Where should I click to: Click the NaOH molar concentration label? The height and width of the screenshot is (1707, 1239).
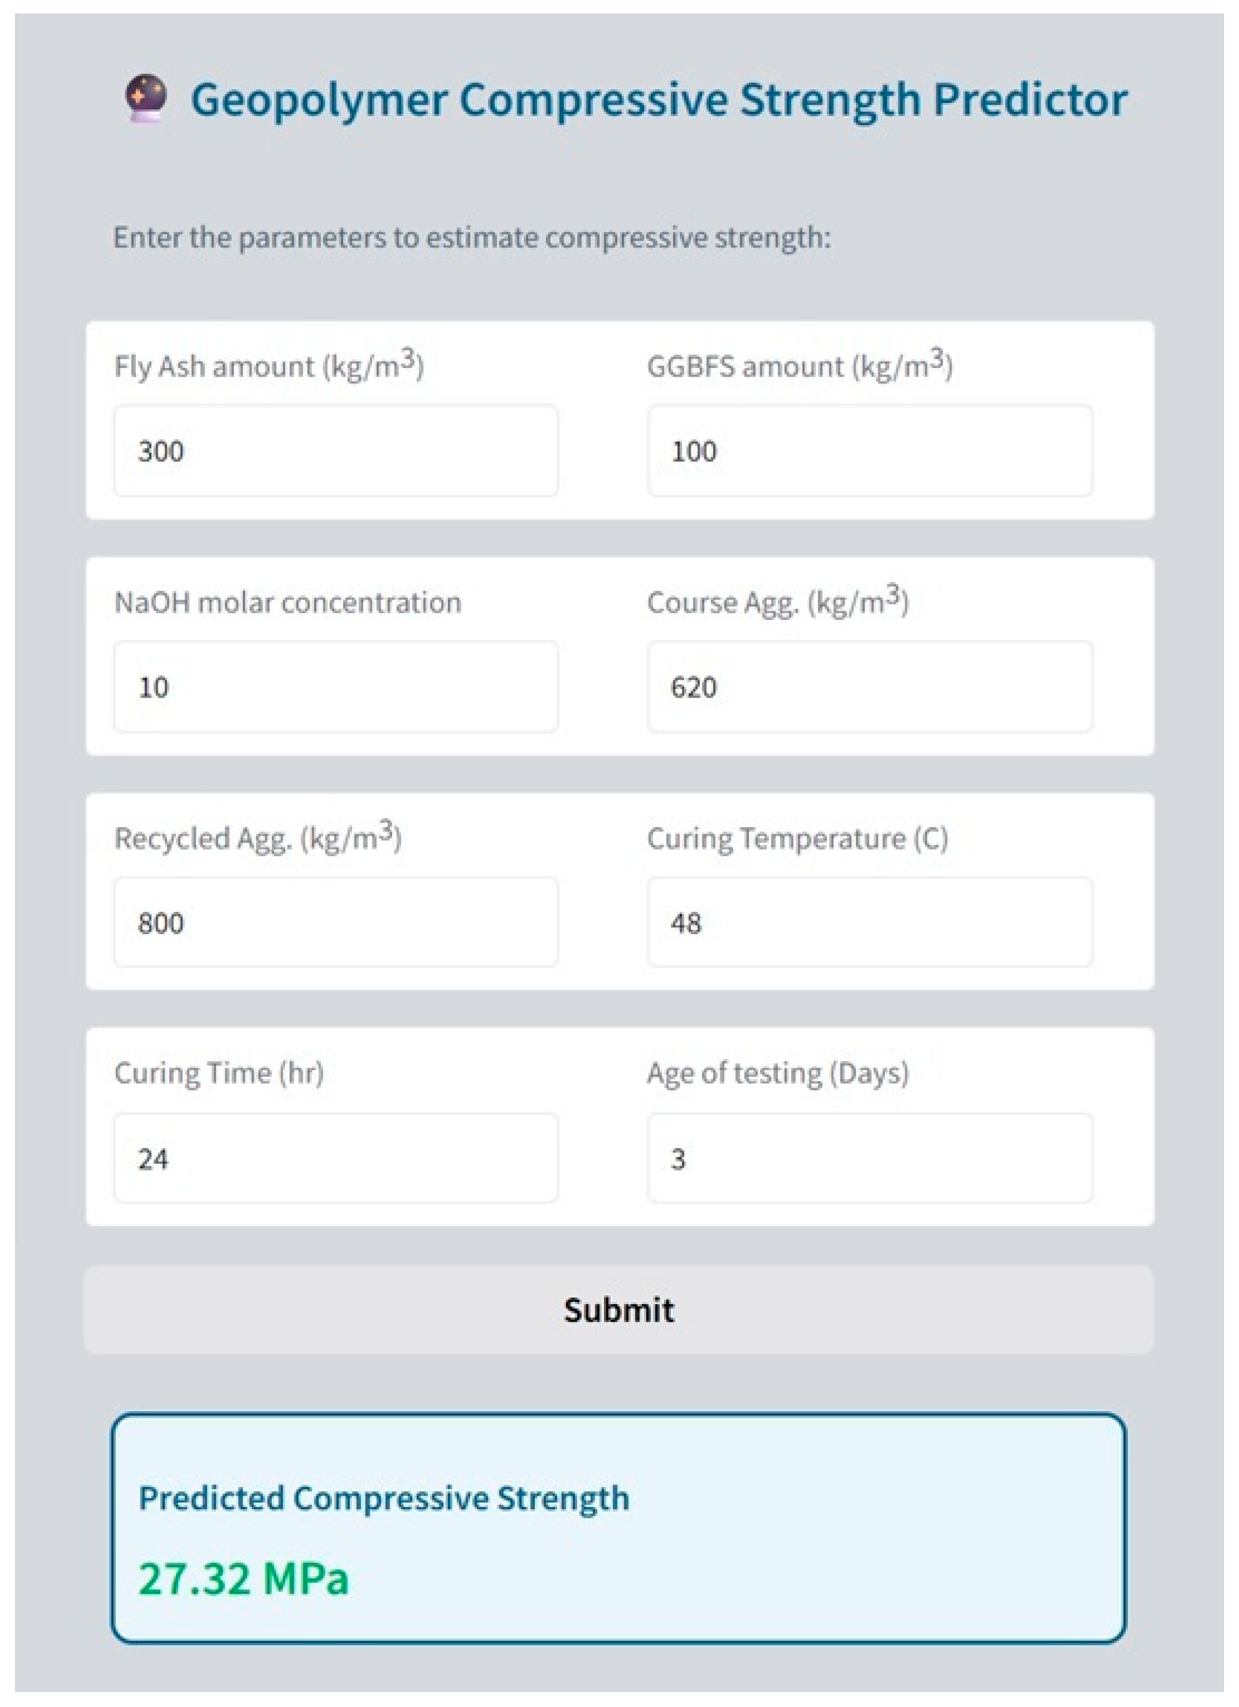pyautogui.click(x=287, y=602)
